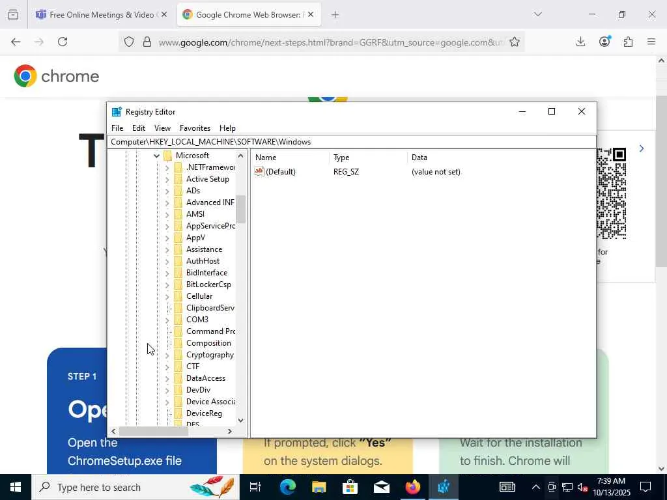Open the Registry Editor File menu

click(x=117, y=128)
